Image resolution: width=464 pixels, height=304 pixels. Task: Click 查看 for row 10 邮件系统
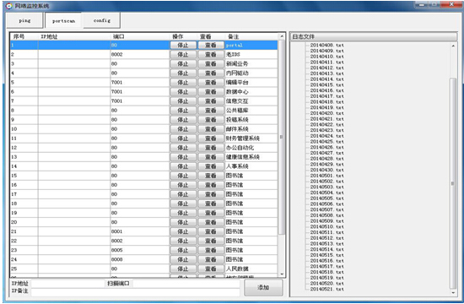click(211, 129)
